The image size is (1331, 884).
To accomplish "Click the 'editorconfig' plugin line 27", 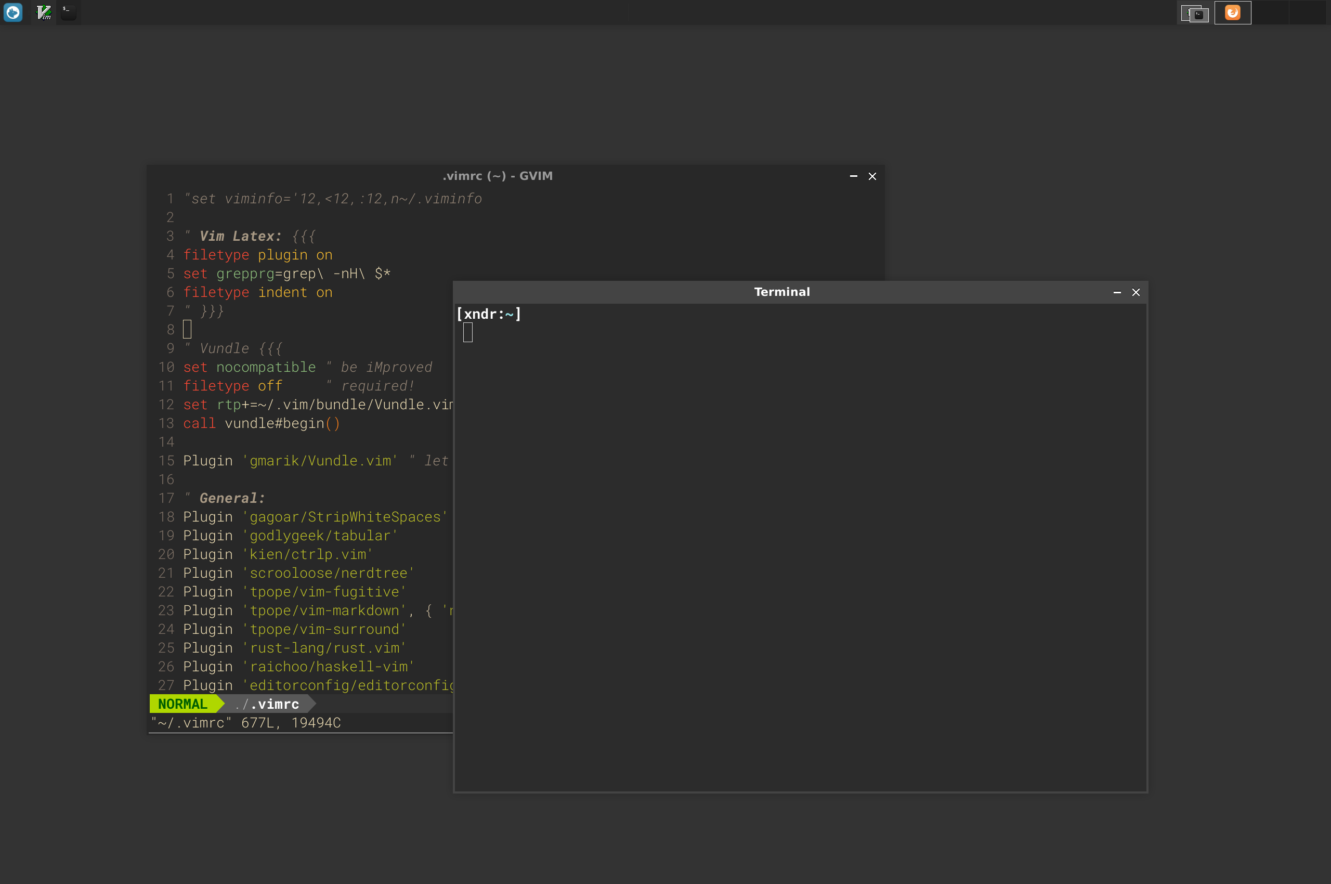I will (x=318, y=685).
